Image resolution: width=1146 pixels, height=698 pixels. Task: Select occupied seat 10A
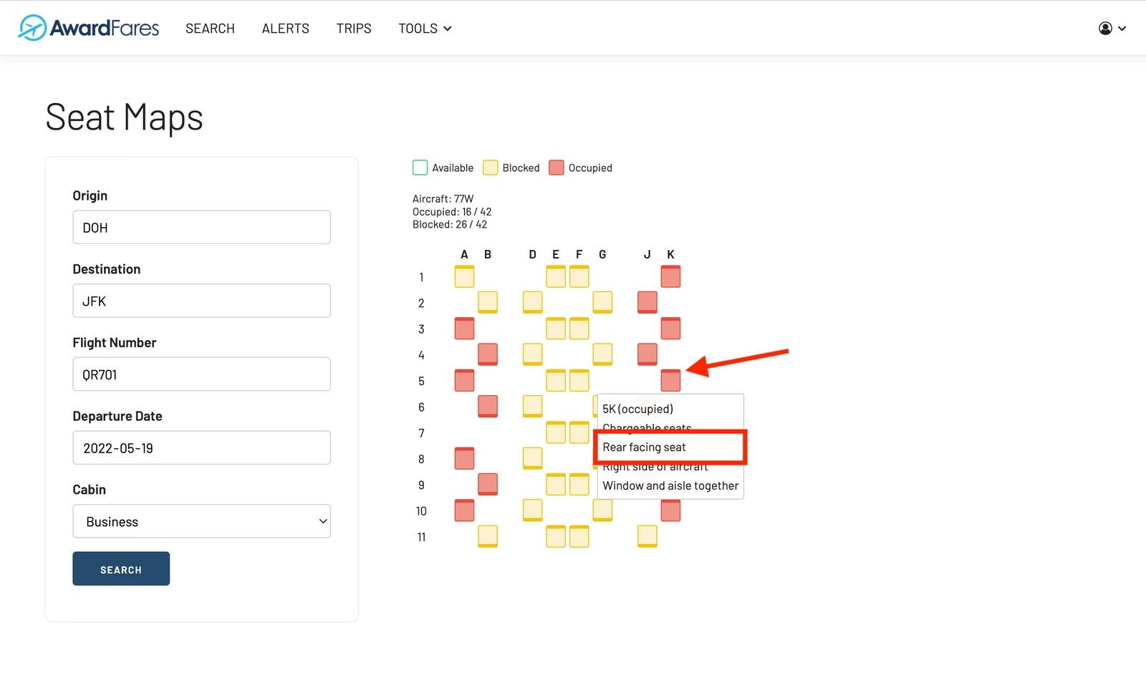pos(464,510)
